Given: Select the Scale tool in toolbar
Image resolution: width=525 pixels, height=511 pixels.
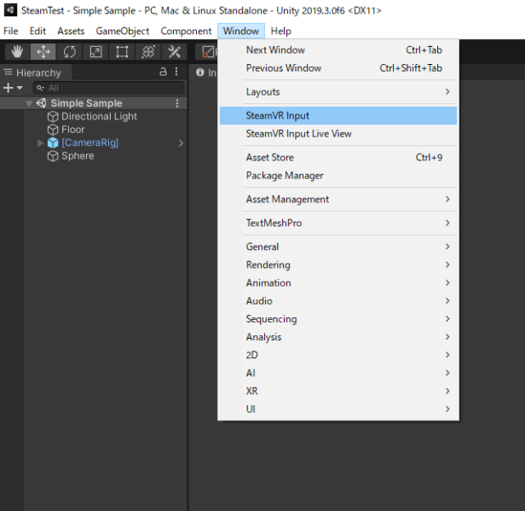Looking at the screenshot, I should (95, 52).
